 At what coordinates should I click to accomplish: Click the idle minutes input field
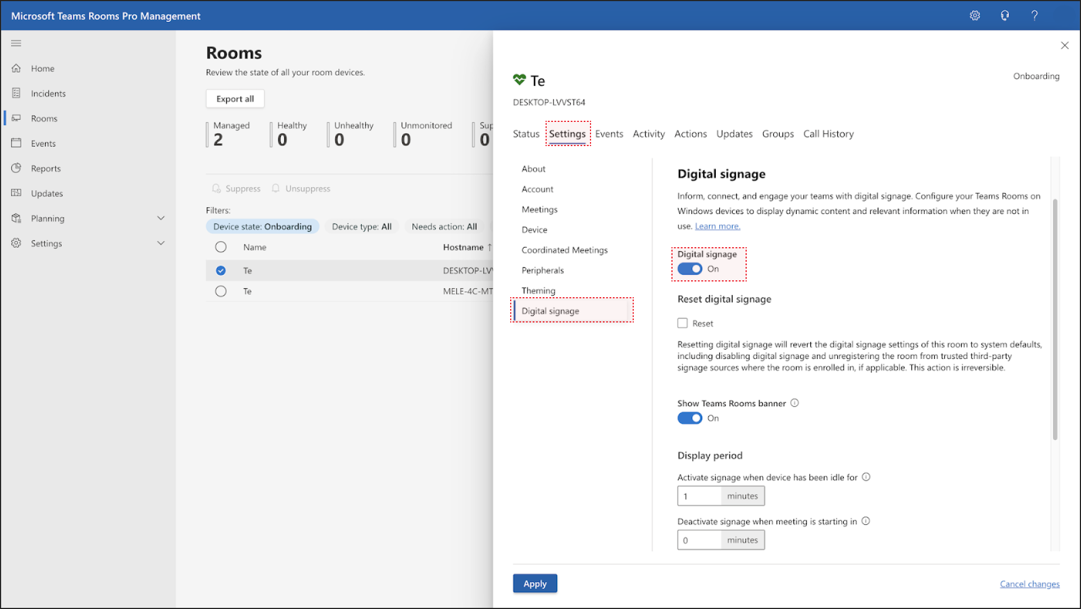click(x=699, y=496)
